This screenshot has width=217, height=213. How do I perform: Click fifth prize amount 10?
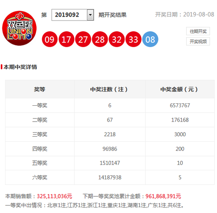[180, 163]
